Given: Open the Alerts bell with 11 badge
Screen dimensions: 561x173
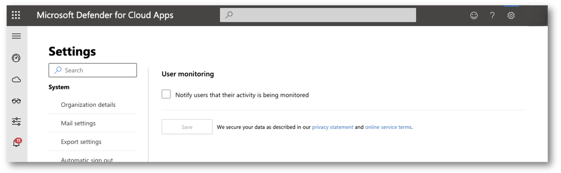Looking at the screenshot, I should pyautogui.click(x=17, y=142).
